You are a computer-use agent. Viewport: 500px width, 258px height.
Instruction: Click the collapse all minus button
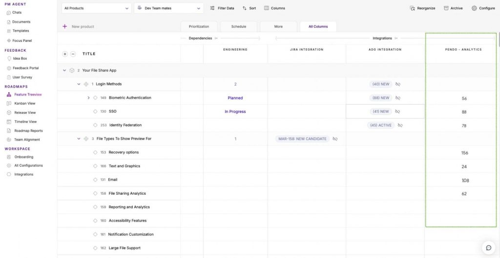click(x=73, y=54)
